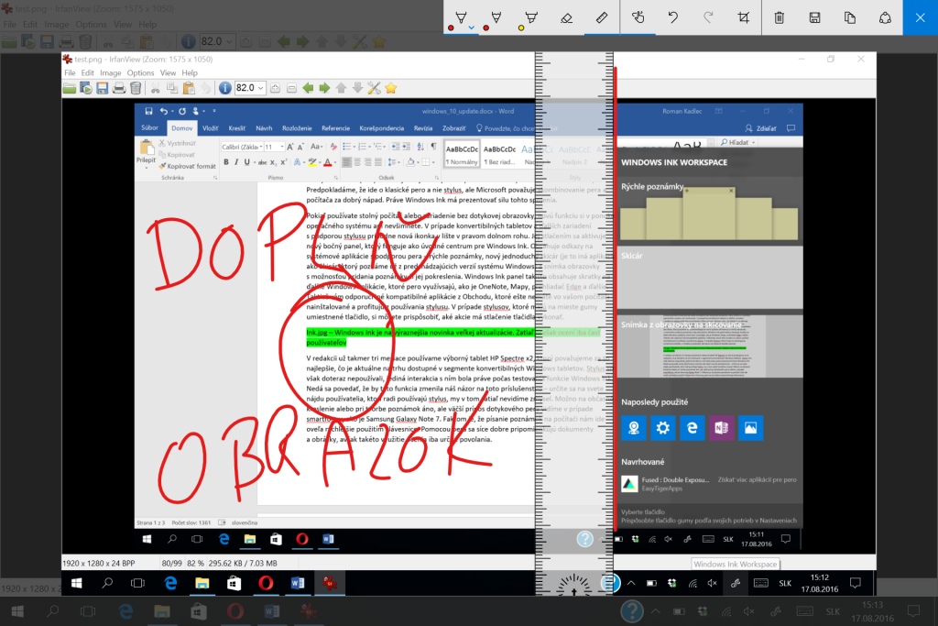Open the Referencie ribbon tab
This screenshot has height=626, width=938.
click(335, 128)
